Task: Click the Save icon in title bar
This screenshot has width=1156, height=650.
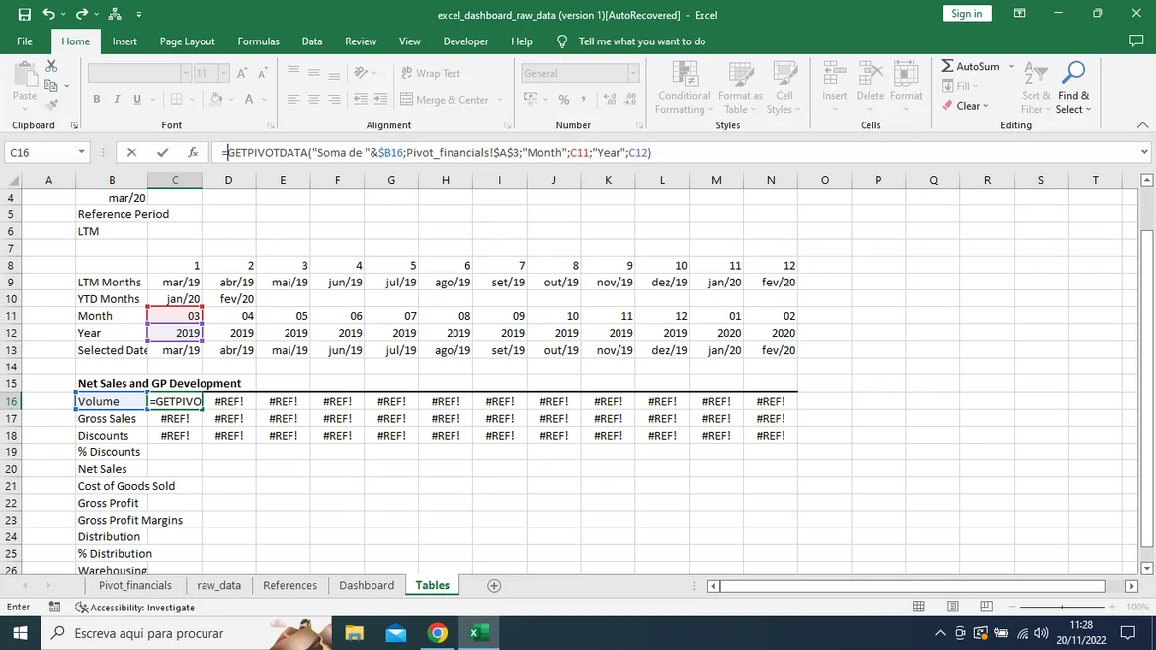Action: (x=24, y=15)
